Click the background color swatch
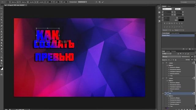Screen dimensions: 196x110 point(2,69)
